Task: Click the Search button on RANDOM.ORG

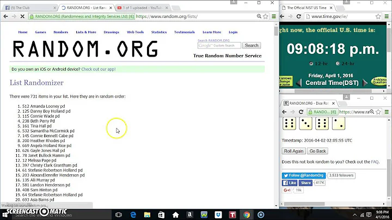Action: pyautogui.click(x=252, y=45)
